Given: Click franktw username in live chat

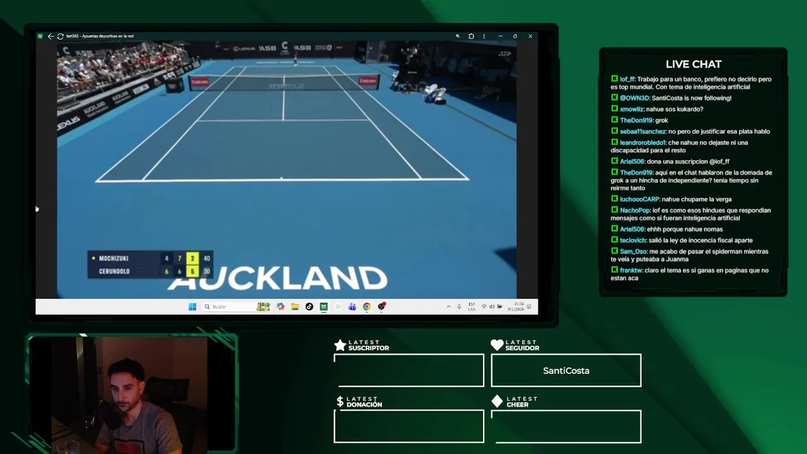Looking at the screenshot, I should [x=630, y=271].
